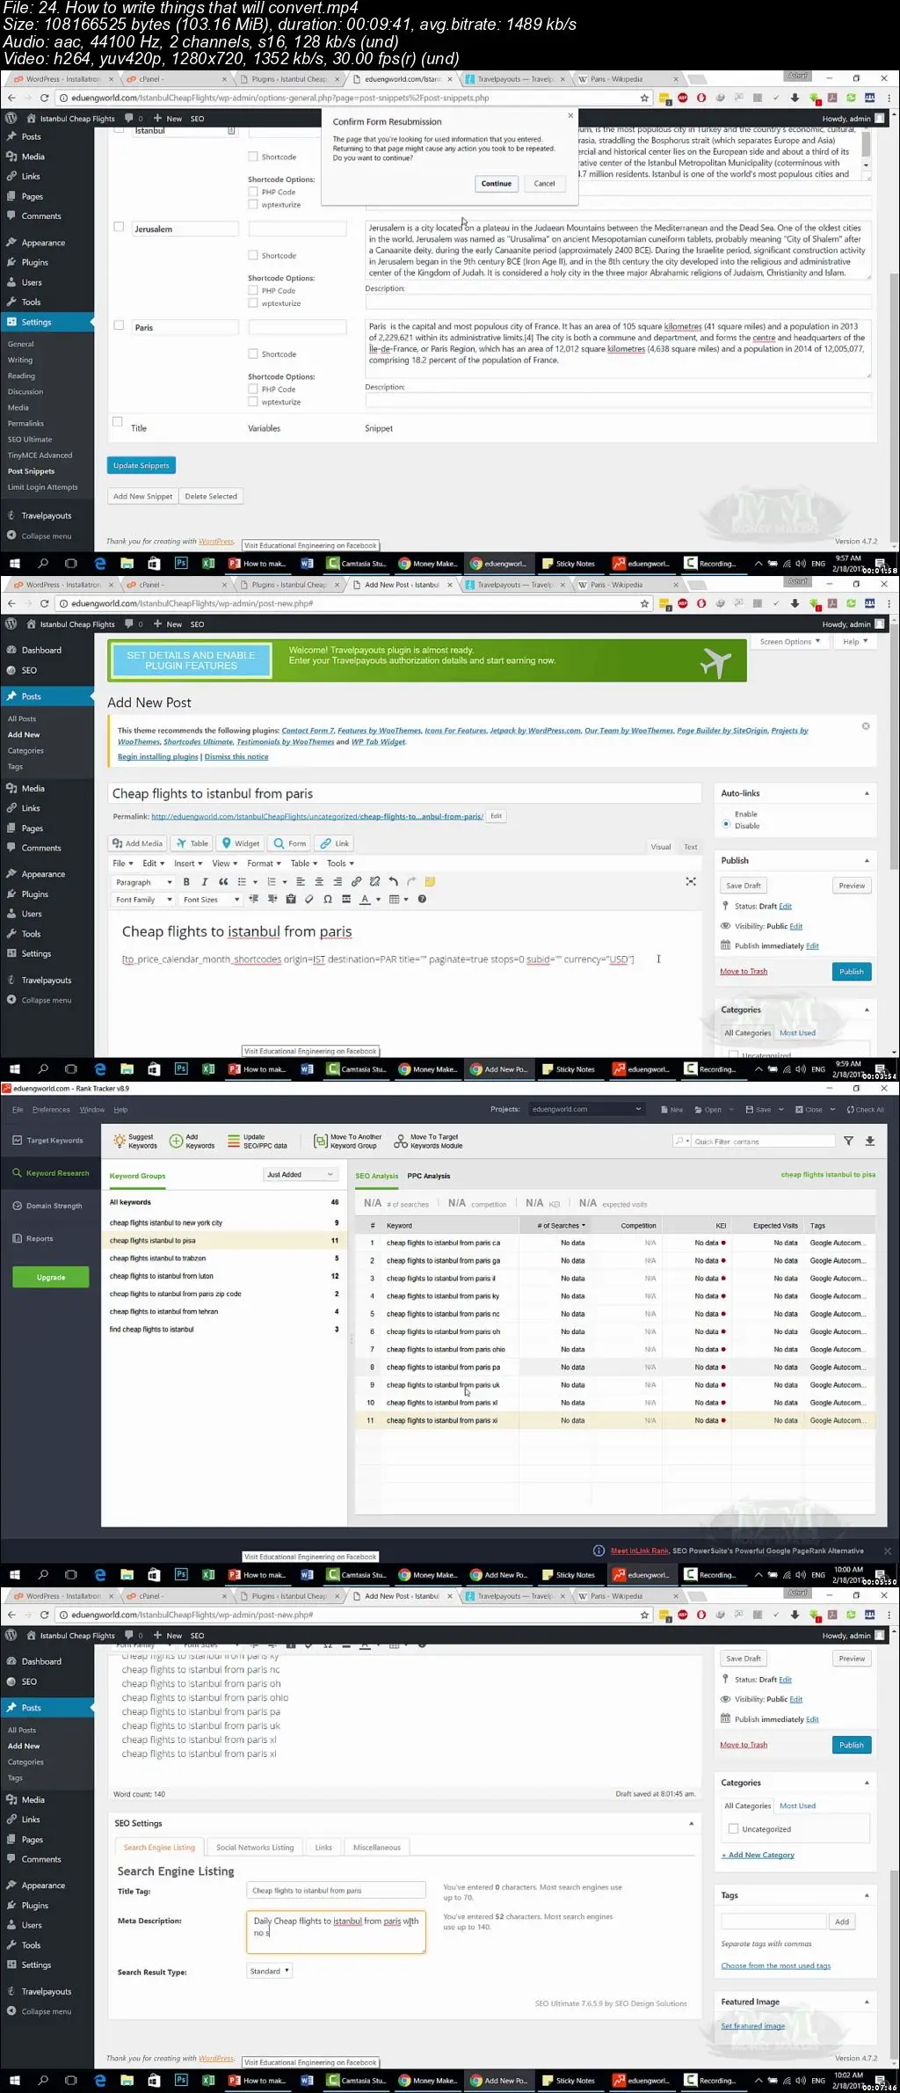Viewport: 900px width, 2093px height.
Task: Enable wptexturize option in the Jerusalem row
Action: 253,303
